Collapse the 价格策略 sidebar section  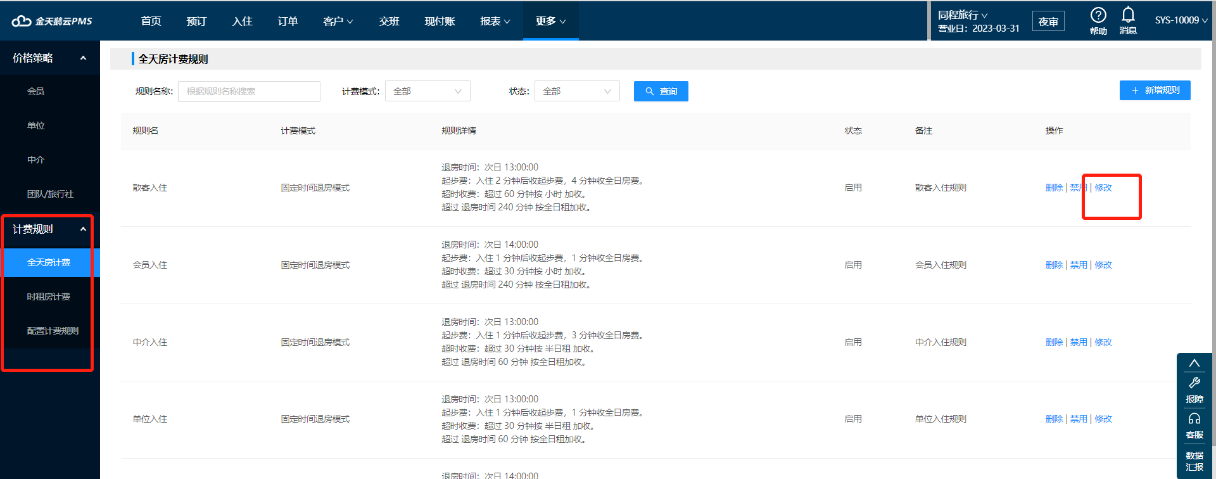tap(50, 58)
